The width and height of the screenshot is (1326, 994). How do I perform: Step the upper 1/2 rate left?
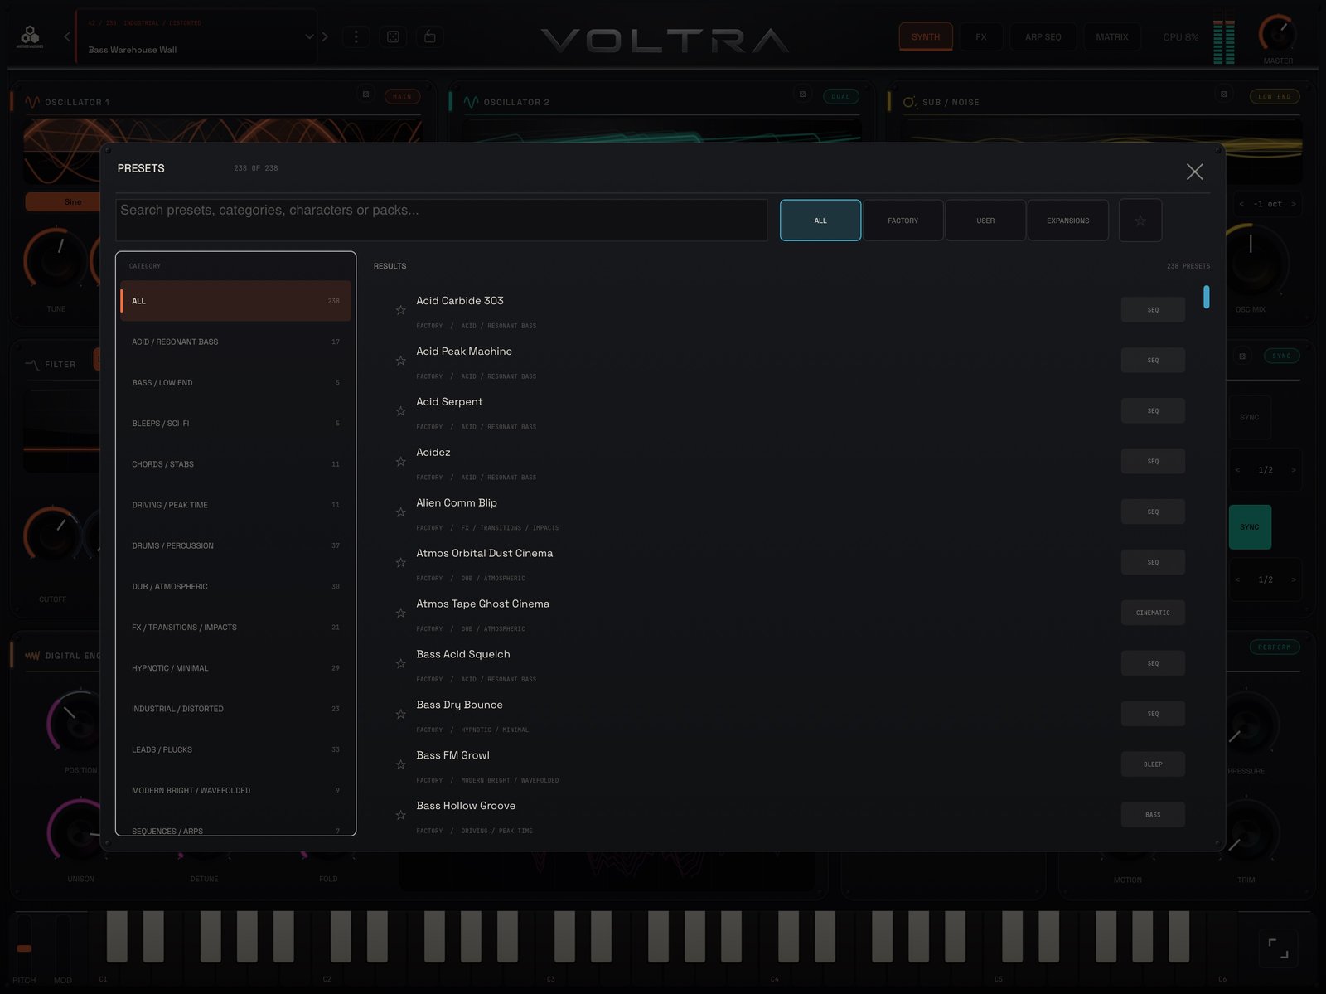1238,470
